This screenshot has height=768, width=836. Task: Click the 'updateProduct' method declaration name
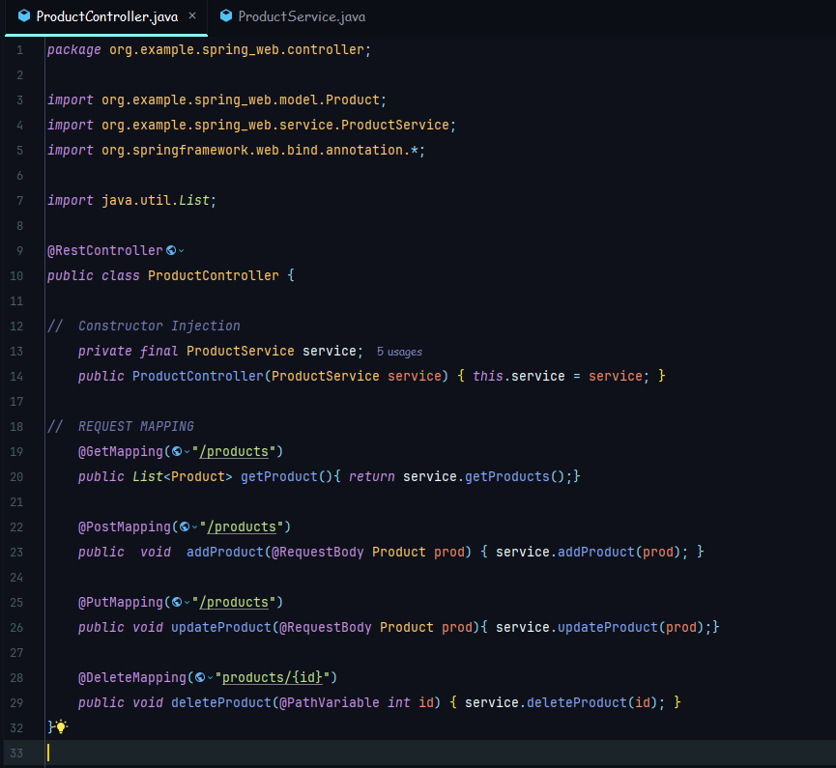click(221, 627)
